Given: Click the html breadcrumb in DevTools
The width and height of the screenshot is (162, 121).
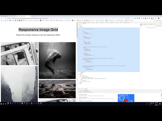Looking at the screenshot, I should tap(79, 89).
